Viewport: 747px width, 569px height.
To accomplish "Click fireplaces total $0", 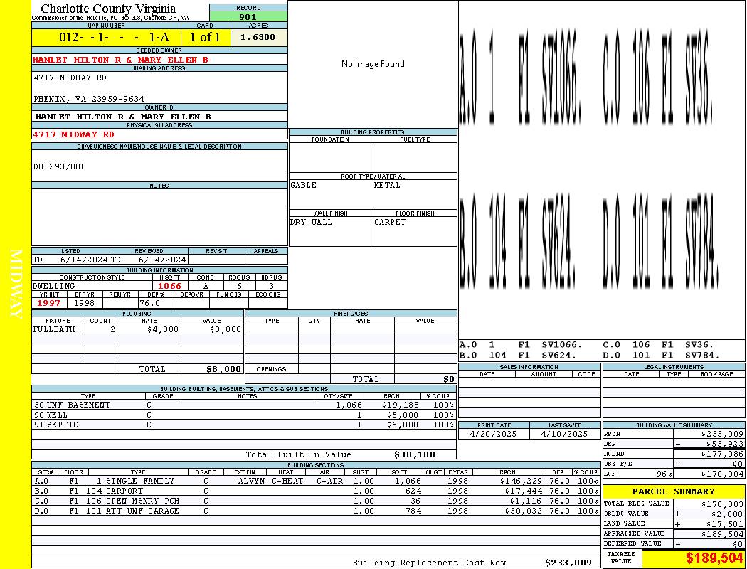I will click(449, 380).
